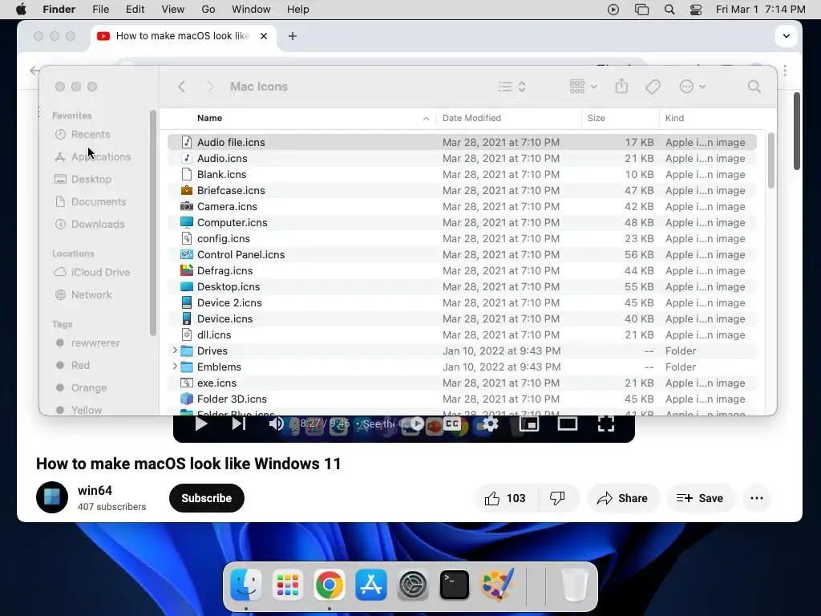821x616 pixels.
Task: Open the Edit menu
Action: (x=135, y=10)
